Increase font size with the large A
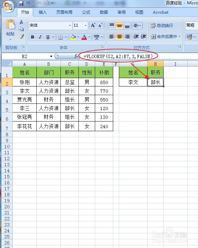This screenshot has width=198, height=248. click(x=93, y=25)
